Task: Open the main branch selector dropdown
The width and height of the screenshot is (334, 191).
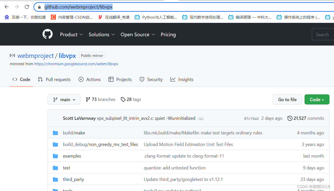Action: (64, 99)
